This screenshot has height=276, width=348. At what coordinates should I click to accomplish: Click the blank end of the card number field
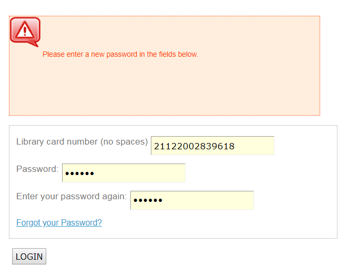[x=254, y=146]
